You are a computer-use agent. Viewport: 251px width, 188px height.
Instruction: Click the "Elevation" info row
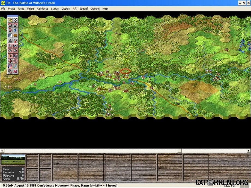coord(13,172)
